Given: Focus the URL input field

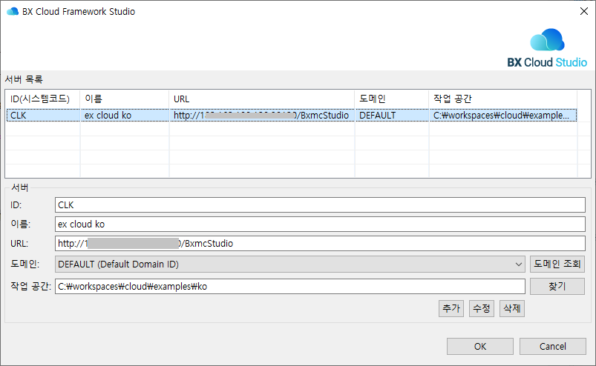Looking at the screenshot, I should pos(320,244).
